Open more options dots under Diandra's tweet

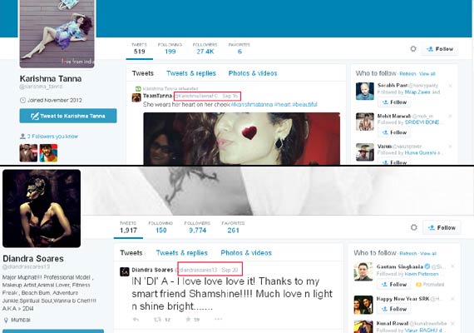pyautogui.click(x=218, y=319)
